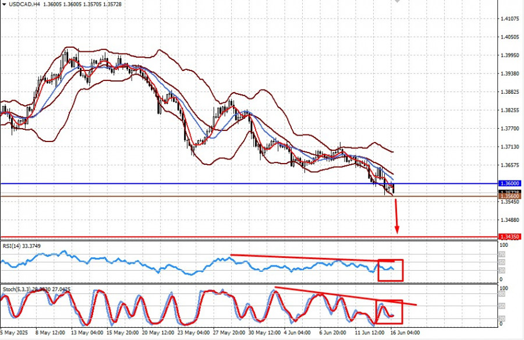Click the 16 Jun 04:00 time label
Screen dimensions: 524x340
pos(405,333)
